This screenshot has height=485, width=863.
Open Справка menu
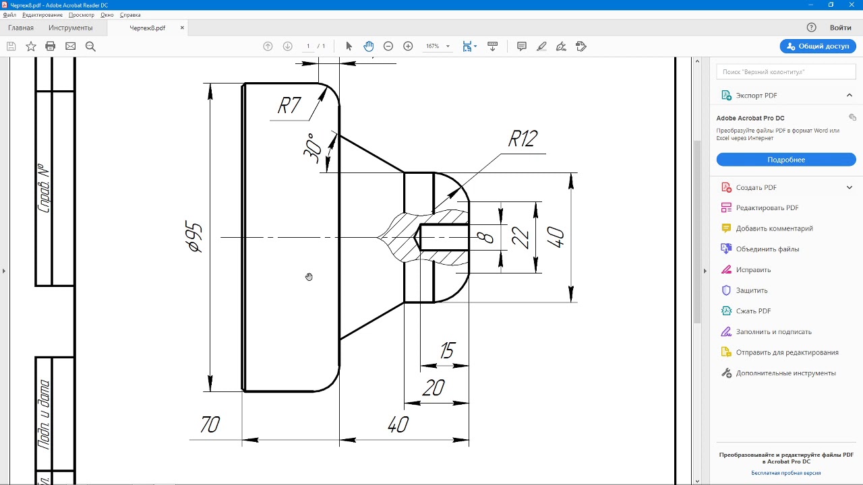(130, 15)
